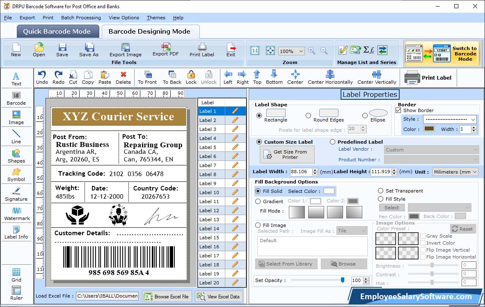The width and height of the screenshot is (485, 307).
Task: Click the Delete icon
Action: [x=124, y=78]
